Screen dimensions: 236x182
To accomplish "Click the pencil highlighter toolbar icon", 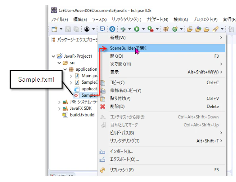I will 215,29.
